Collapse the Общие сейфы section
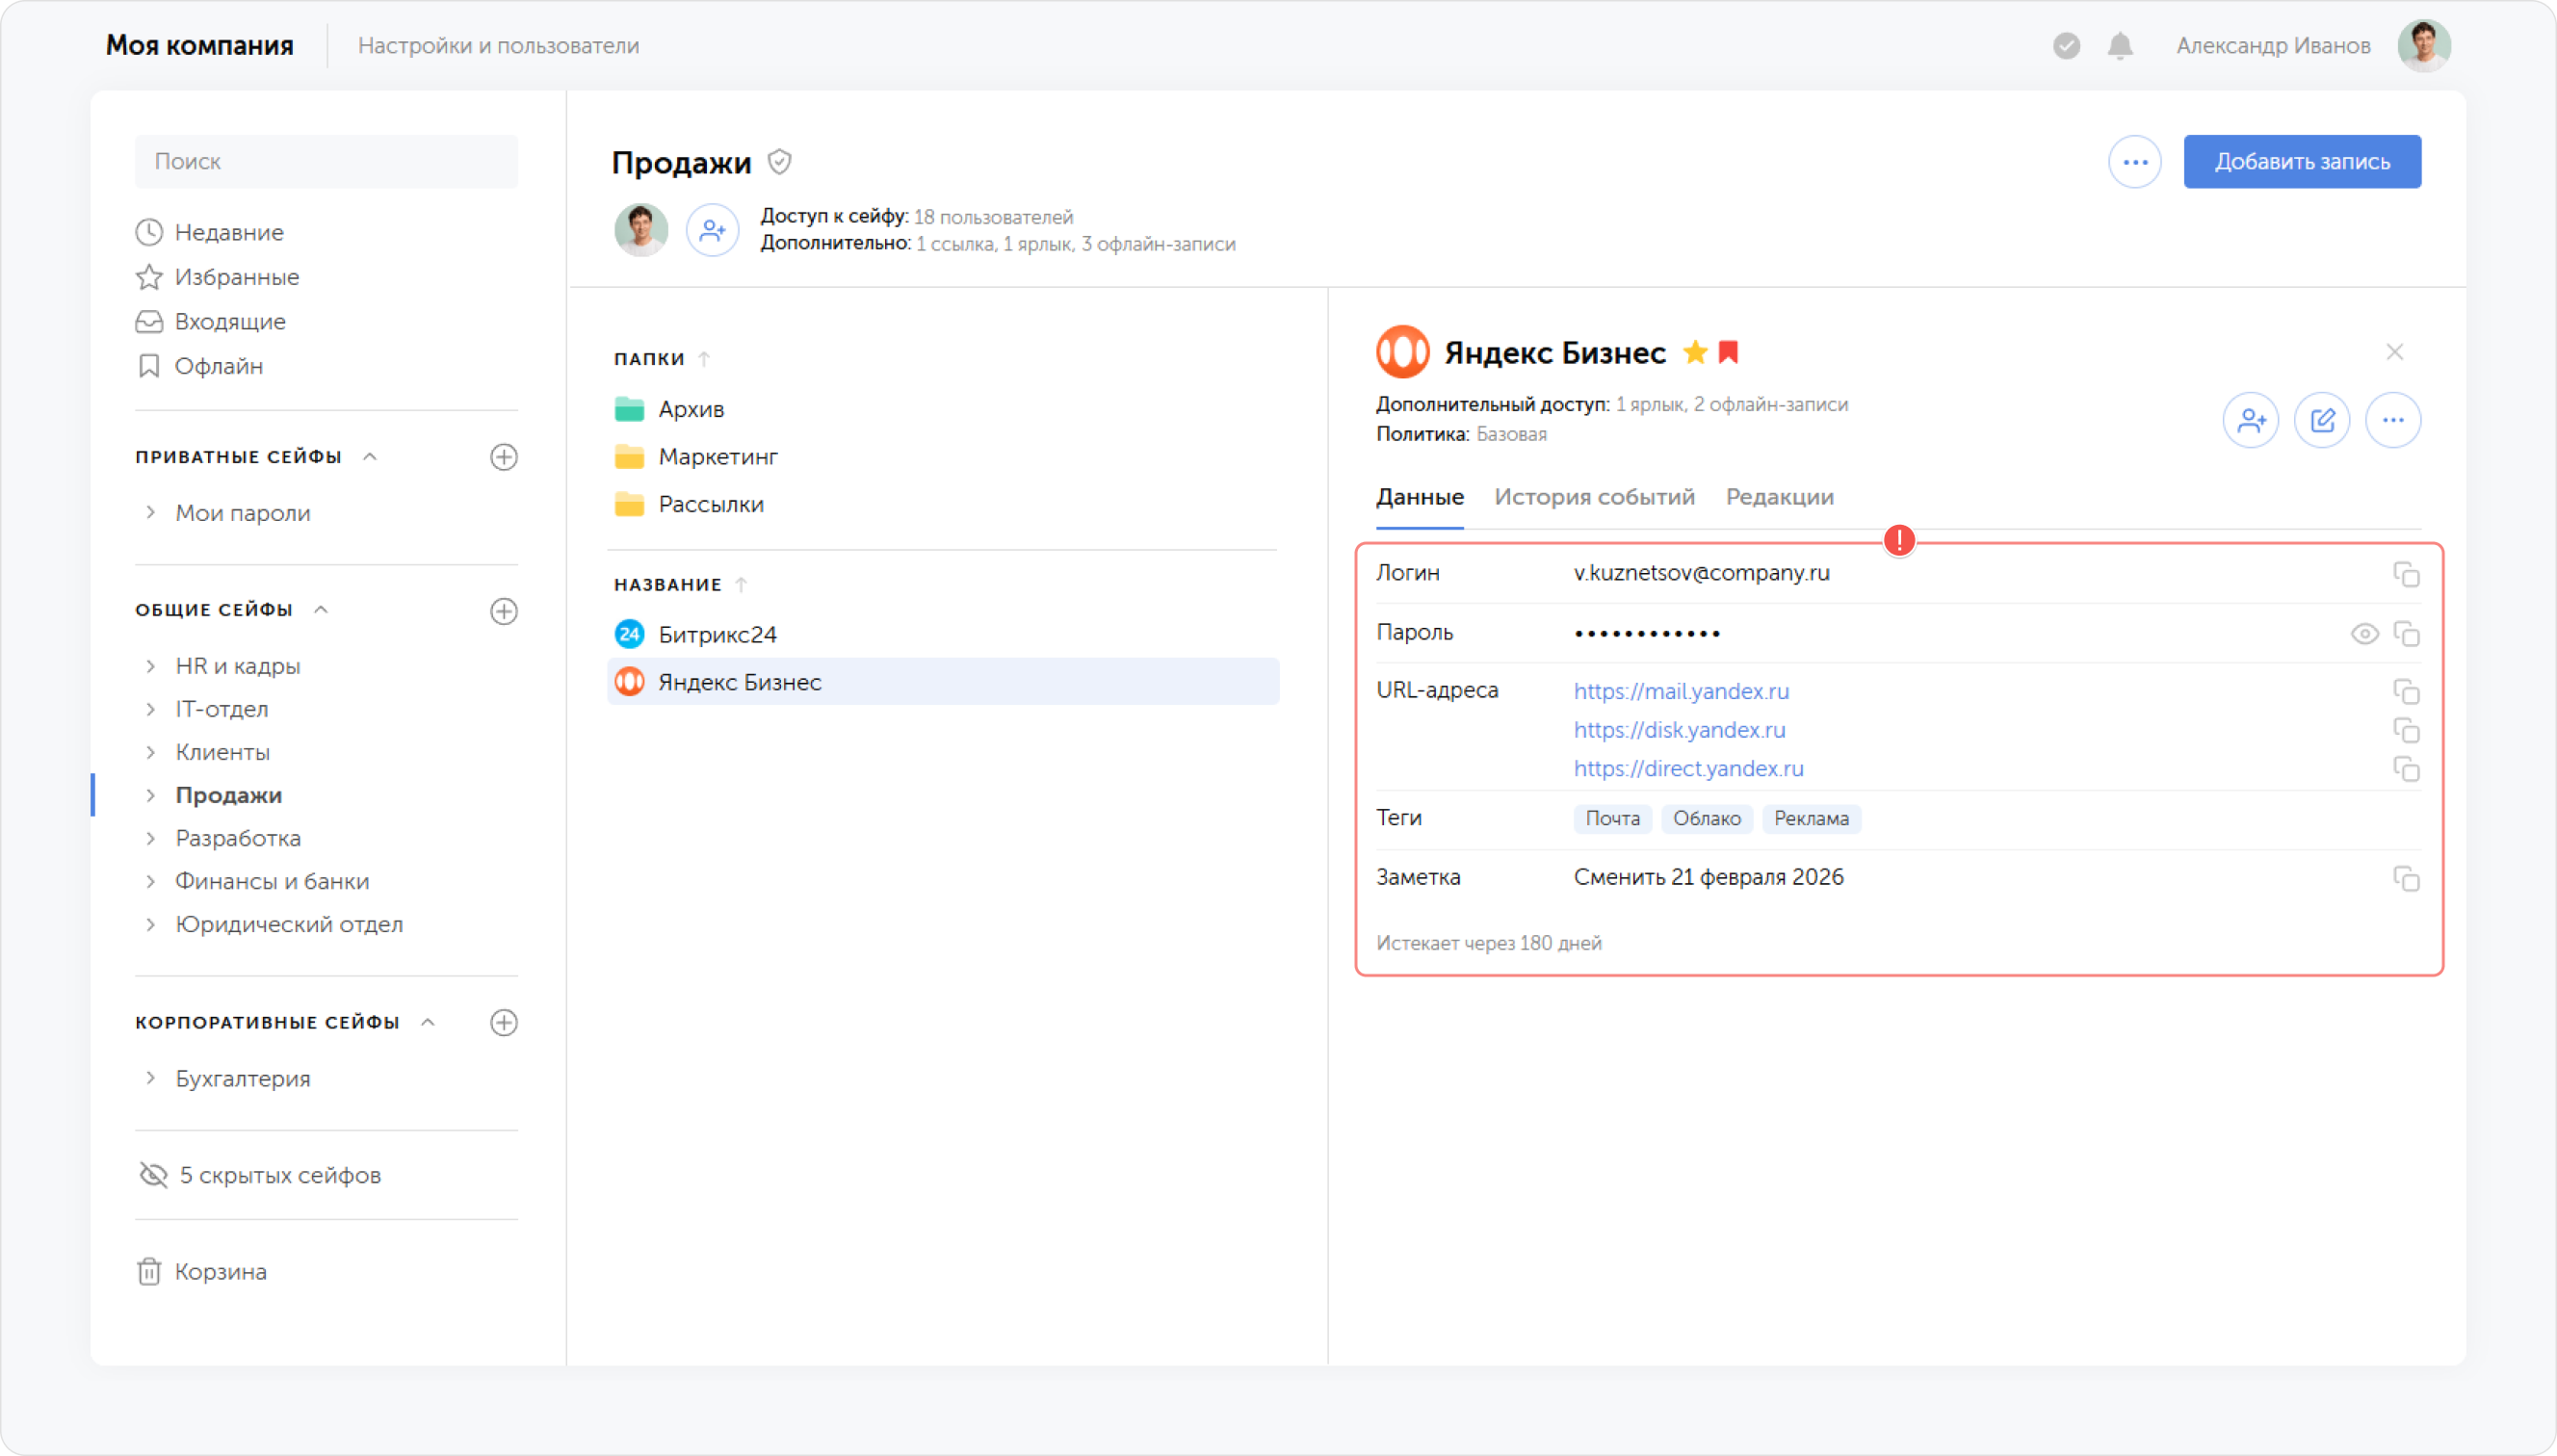 pyautogui.click(x=321, y=610)
